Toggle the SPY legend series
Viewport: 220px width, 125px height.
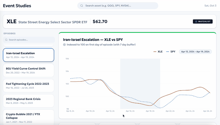pyautogui.click(x=171, y=52)
